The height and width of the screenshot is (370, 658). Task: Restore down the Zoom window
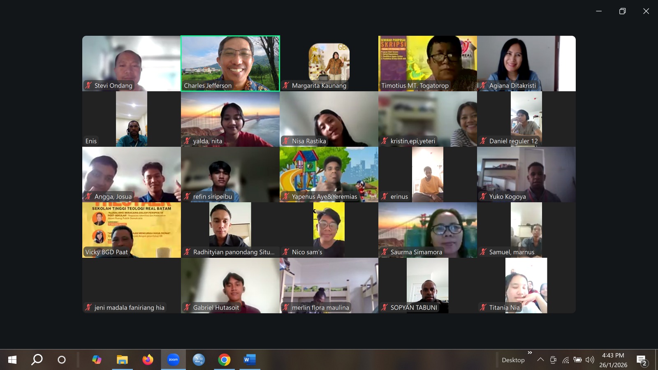click(x=622, y=11)
